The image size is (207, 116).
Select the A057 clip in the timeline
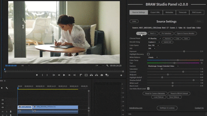pos(25,107)
